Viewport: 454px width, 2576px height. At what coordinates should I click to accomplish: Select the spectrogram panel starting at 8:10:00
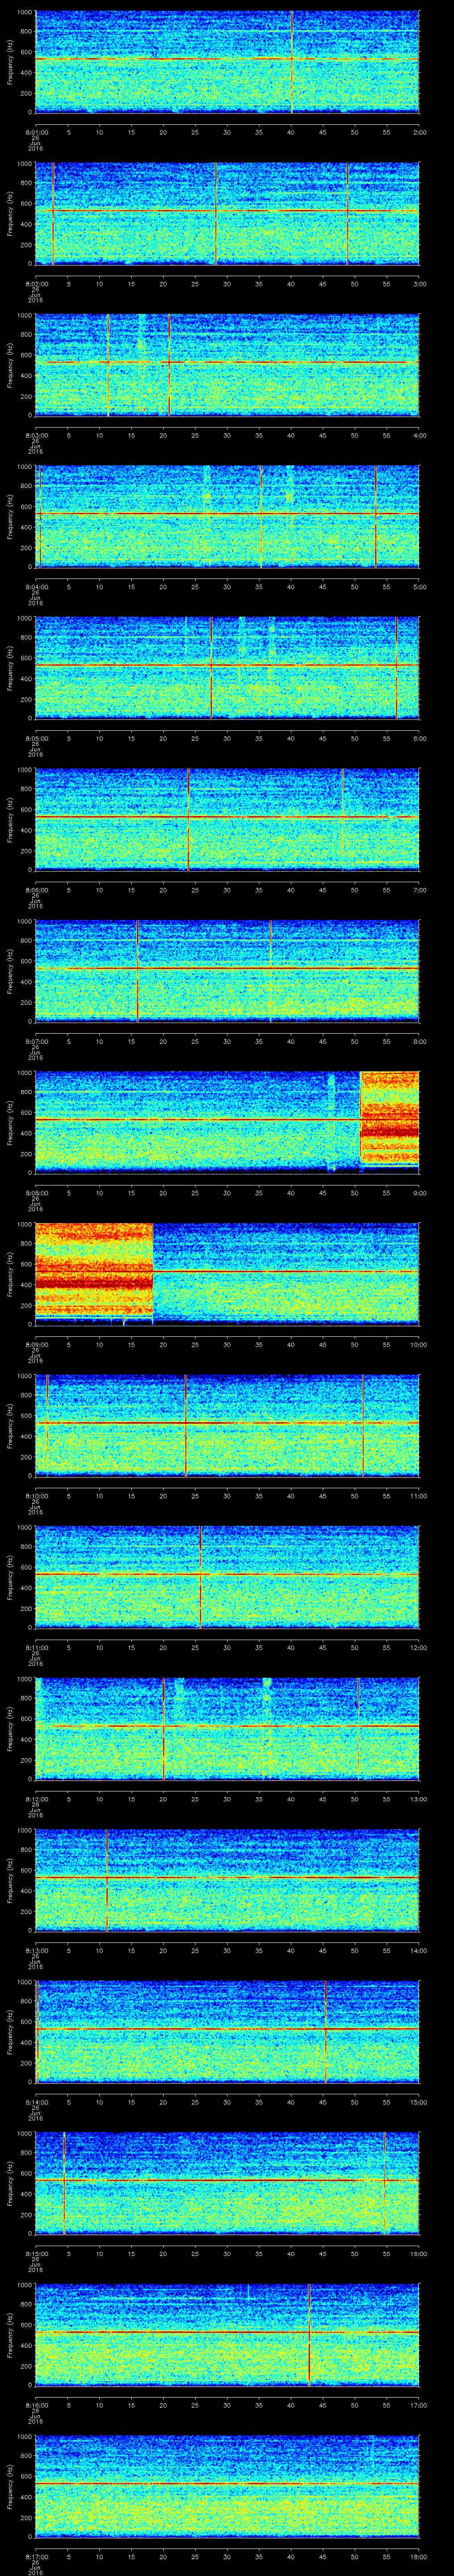pyautogui.click(x=227, y=1426)
